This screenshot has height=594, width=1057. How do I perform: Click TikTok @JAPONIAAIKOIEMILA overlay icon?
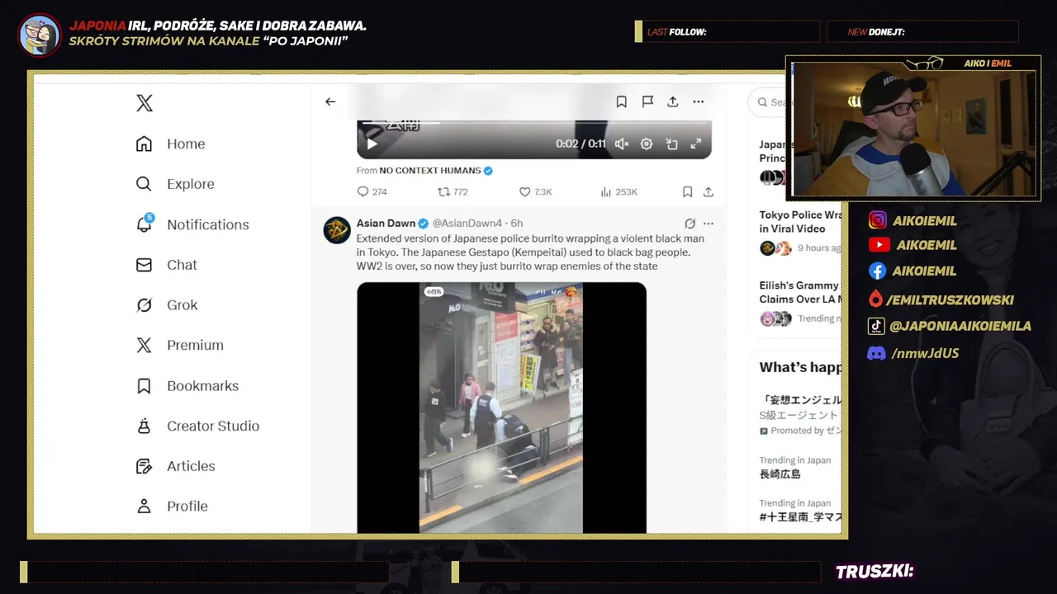click(876, 326)
